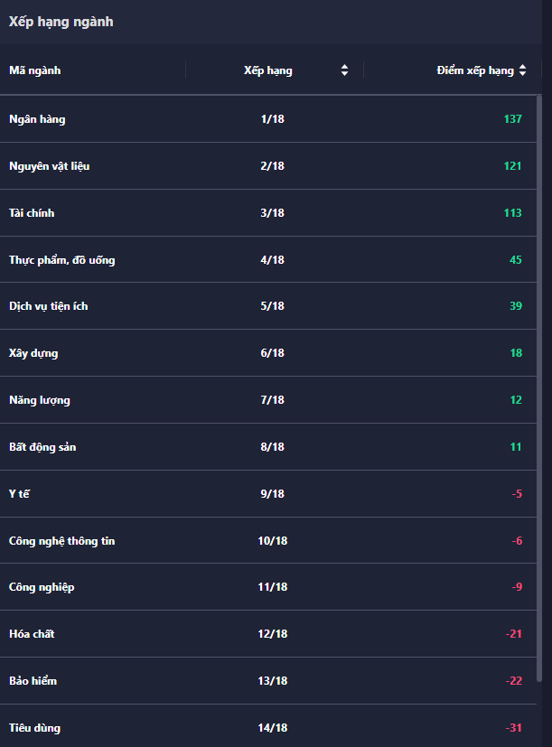Viewport: 552px width, 747px height.
Task: Select the Ngân hàng industry row
Action: [37, 119]
